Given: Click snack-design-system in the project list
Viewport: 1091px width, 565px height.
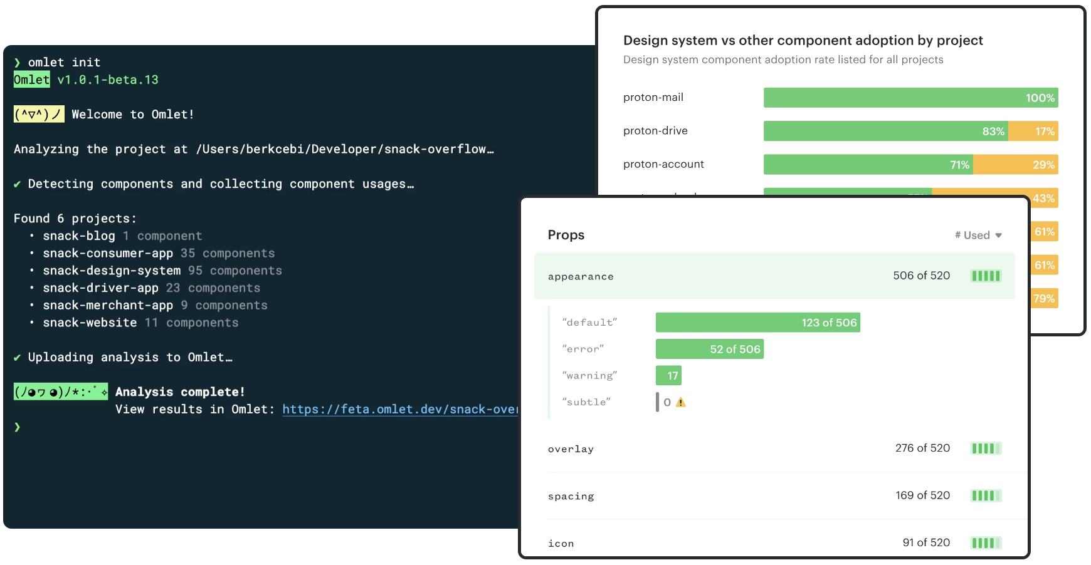Looking at the screenshot, I should (x=112, y=271).
